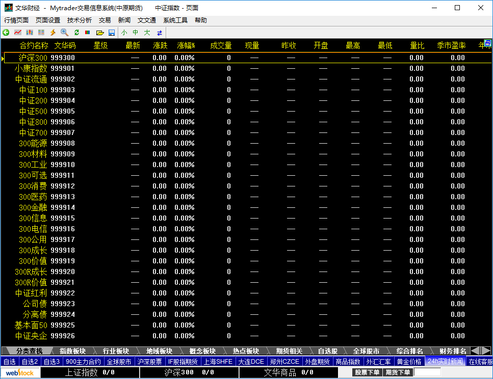Click the magnifier zoom-in icon
The height and width of the screenshot is (379, 493).
64,33
